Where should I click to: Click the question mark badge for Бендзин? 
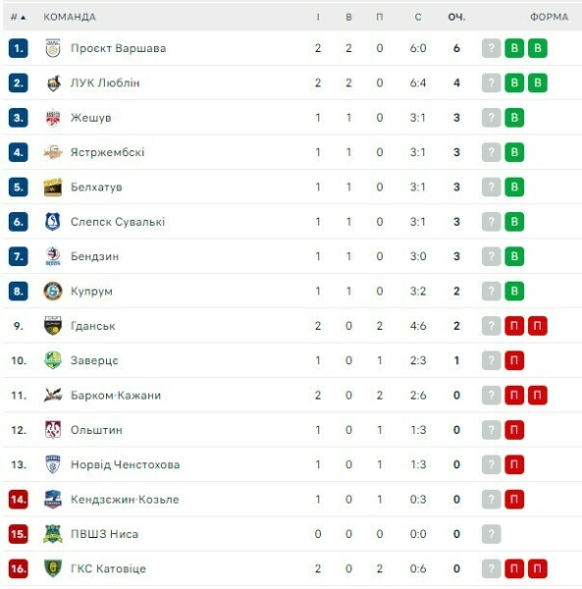tap(491, 256)
